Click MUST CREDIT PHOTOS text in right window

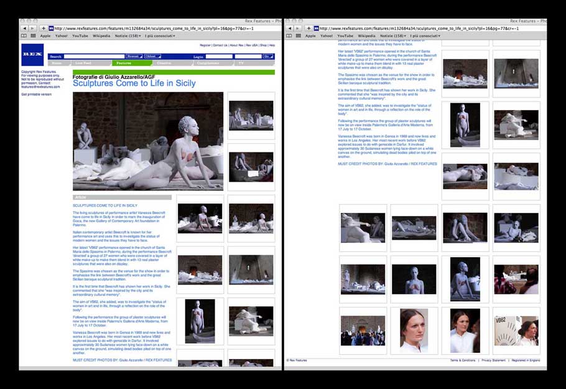[x=387, y=164]
